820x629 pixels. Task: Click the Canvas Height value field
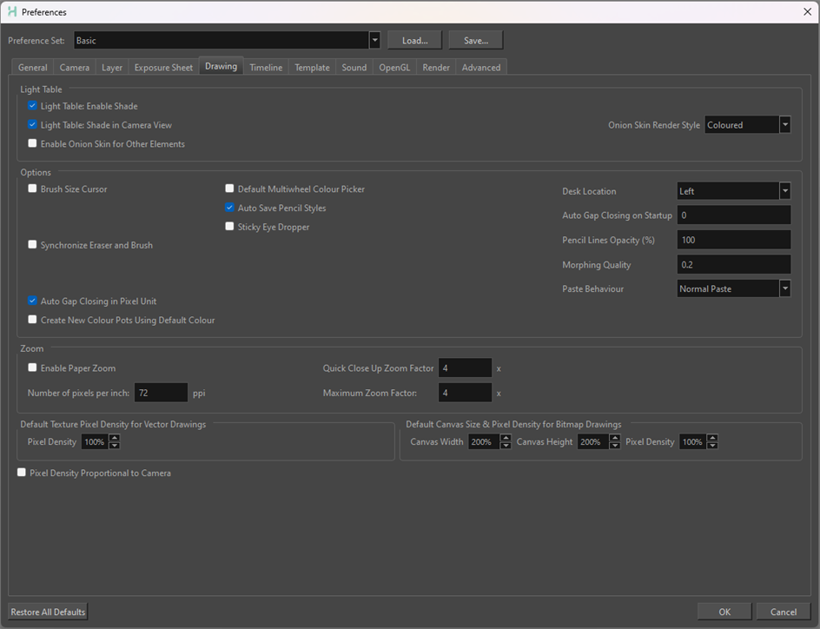pos(593,442)
